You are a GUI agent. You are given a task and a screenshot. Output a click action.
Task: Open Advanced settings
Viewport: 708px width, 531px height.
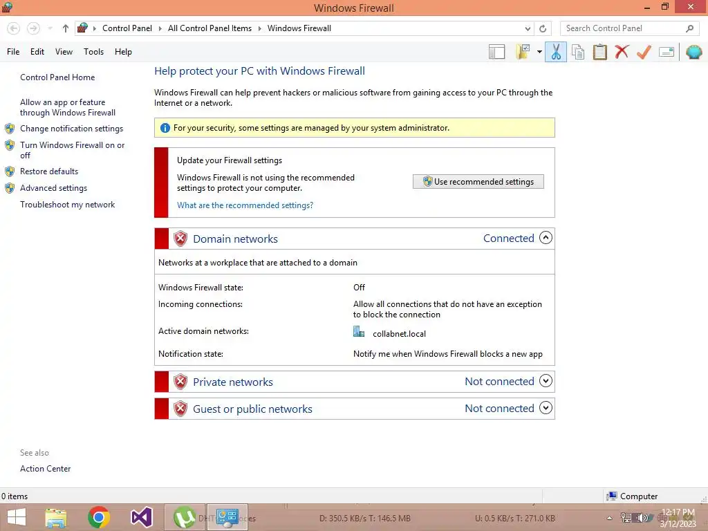click(x=53, y=188)
